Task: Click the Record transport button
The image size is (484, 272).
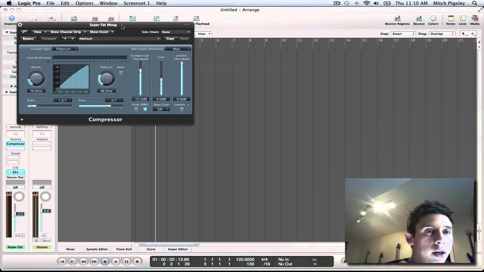Action: (x=137, y=261)
